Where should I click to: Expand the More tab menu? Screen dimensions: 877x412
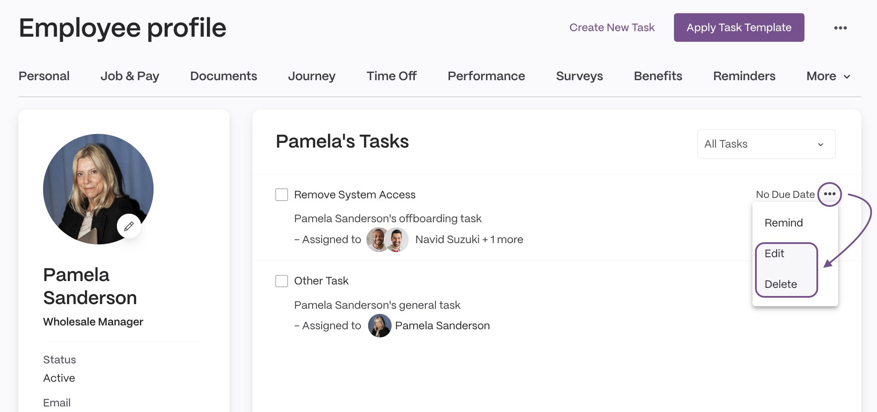828,76
